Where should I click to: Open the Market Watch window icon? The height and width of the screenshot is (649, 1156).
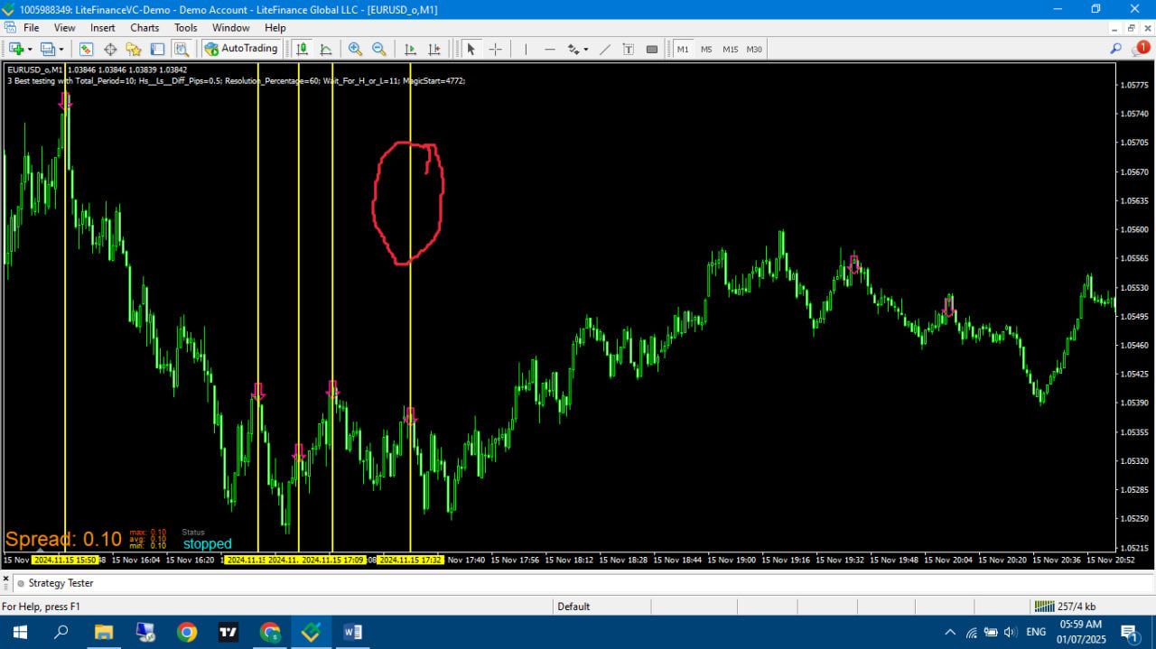point(87,49)
